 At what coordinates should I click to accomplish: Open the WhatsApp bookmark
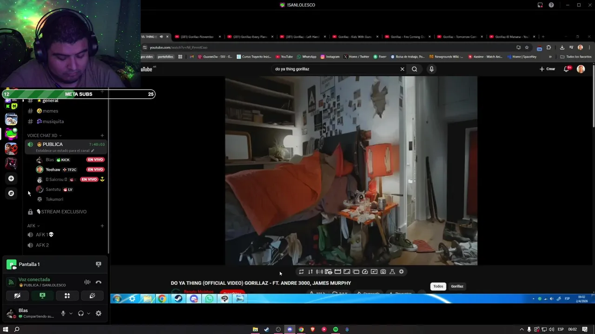coord(307,57)
